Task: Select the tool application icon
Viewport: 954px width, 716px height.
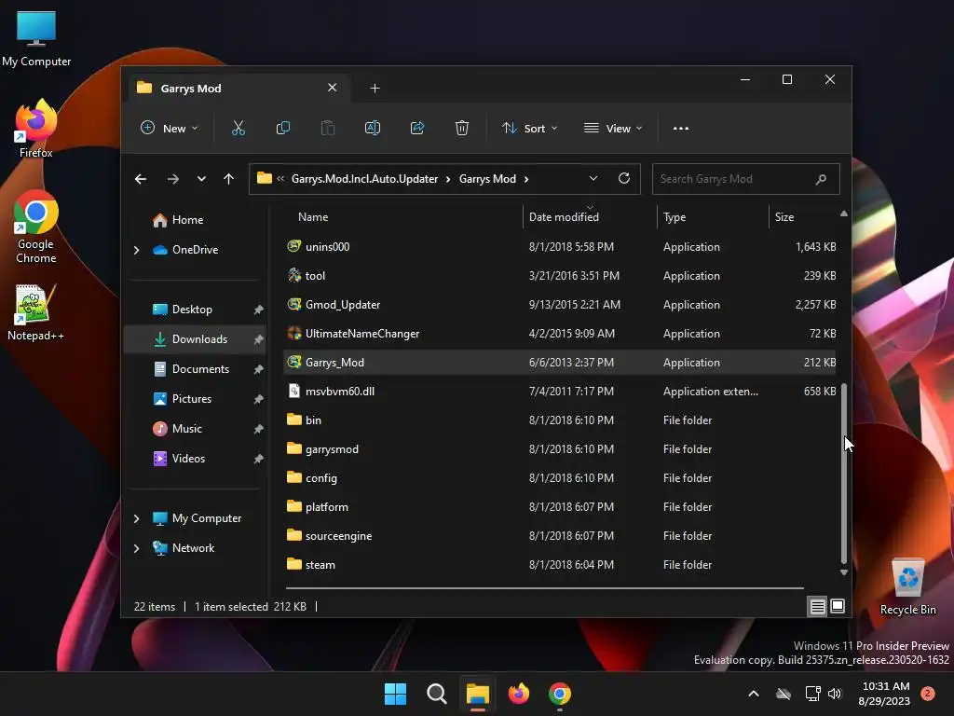Action: tap(293, 275)
